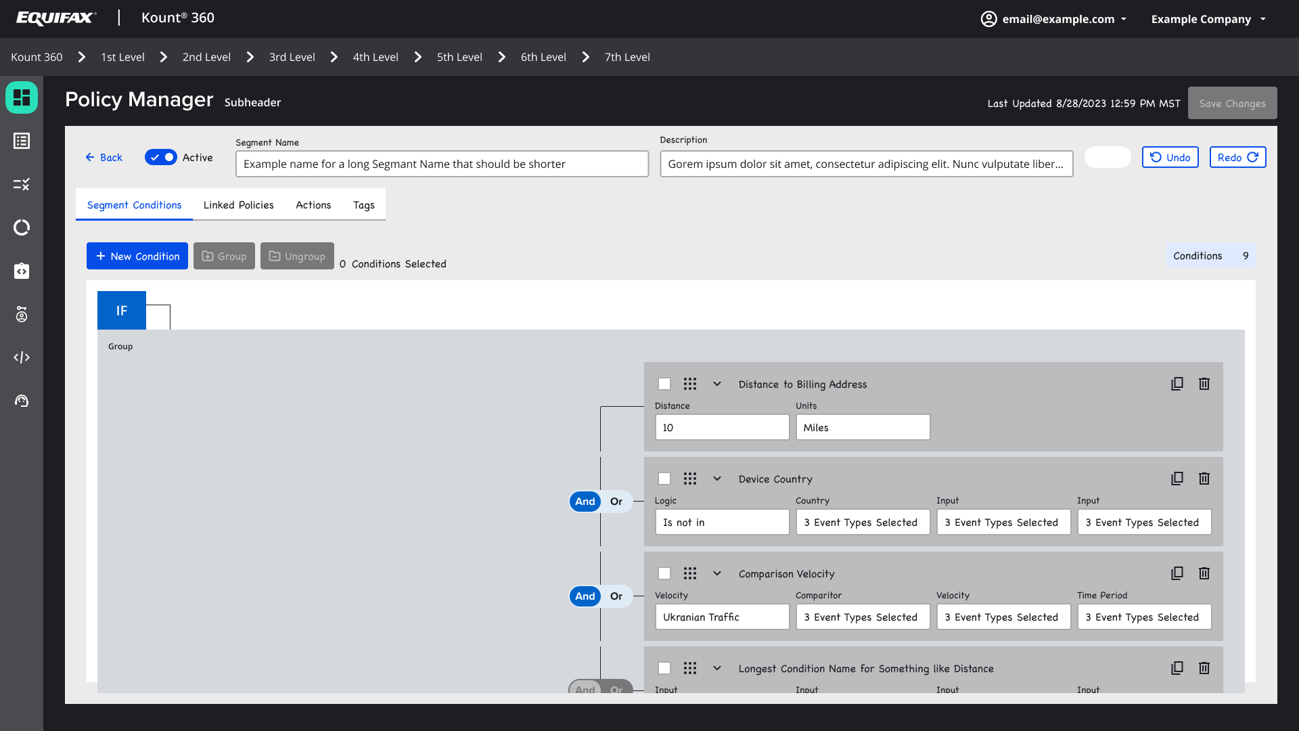1299x731 pixels.
Task: Click the Segment Name input field
Action: [442, 164]
